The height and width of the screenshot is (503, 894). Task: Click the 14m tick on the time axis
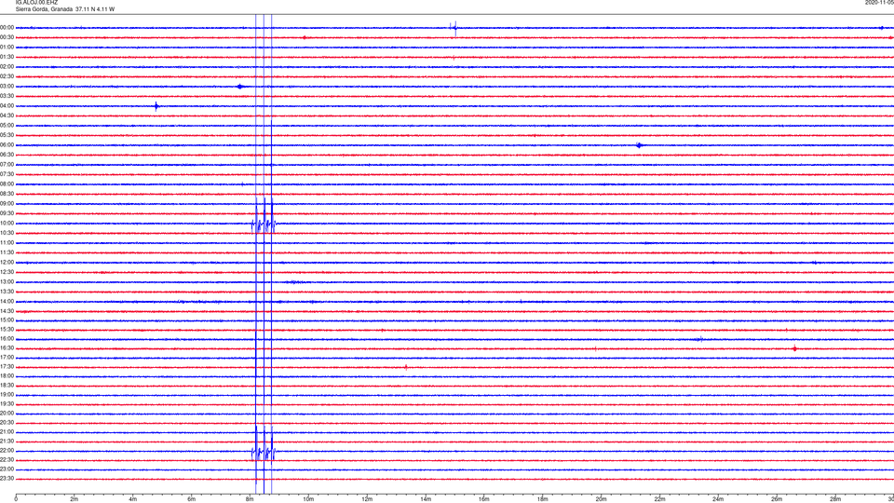426,499
